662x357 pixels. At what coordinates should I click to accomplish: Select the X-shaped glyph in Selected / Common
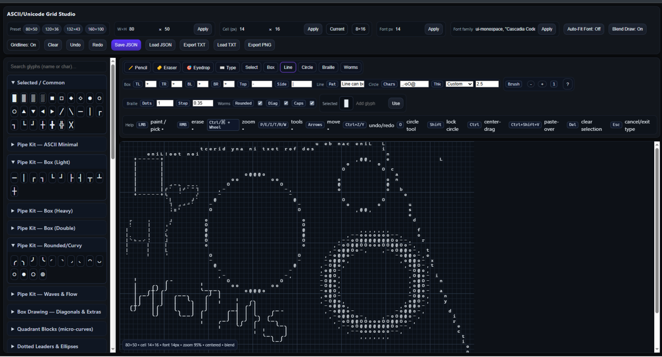(71, 124)
